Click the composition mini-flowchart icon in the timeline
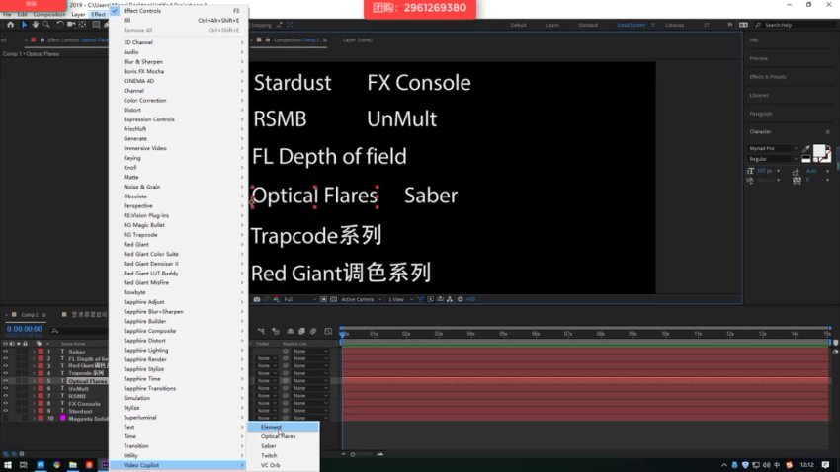The width and height of the screenshot is (840, 472). point(261,331)
